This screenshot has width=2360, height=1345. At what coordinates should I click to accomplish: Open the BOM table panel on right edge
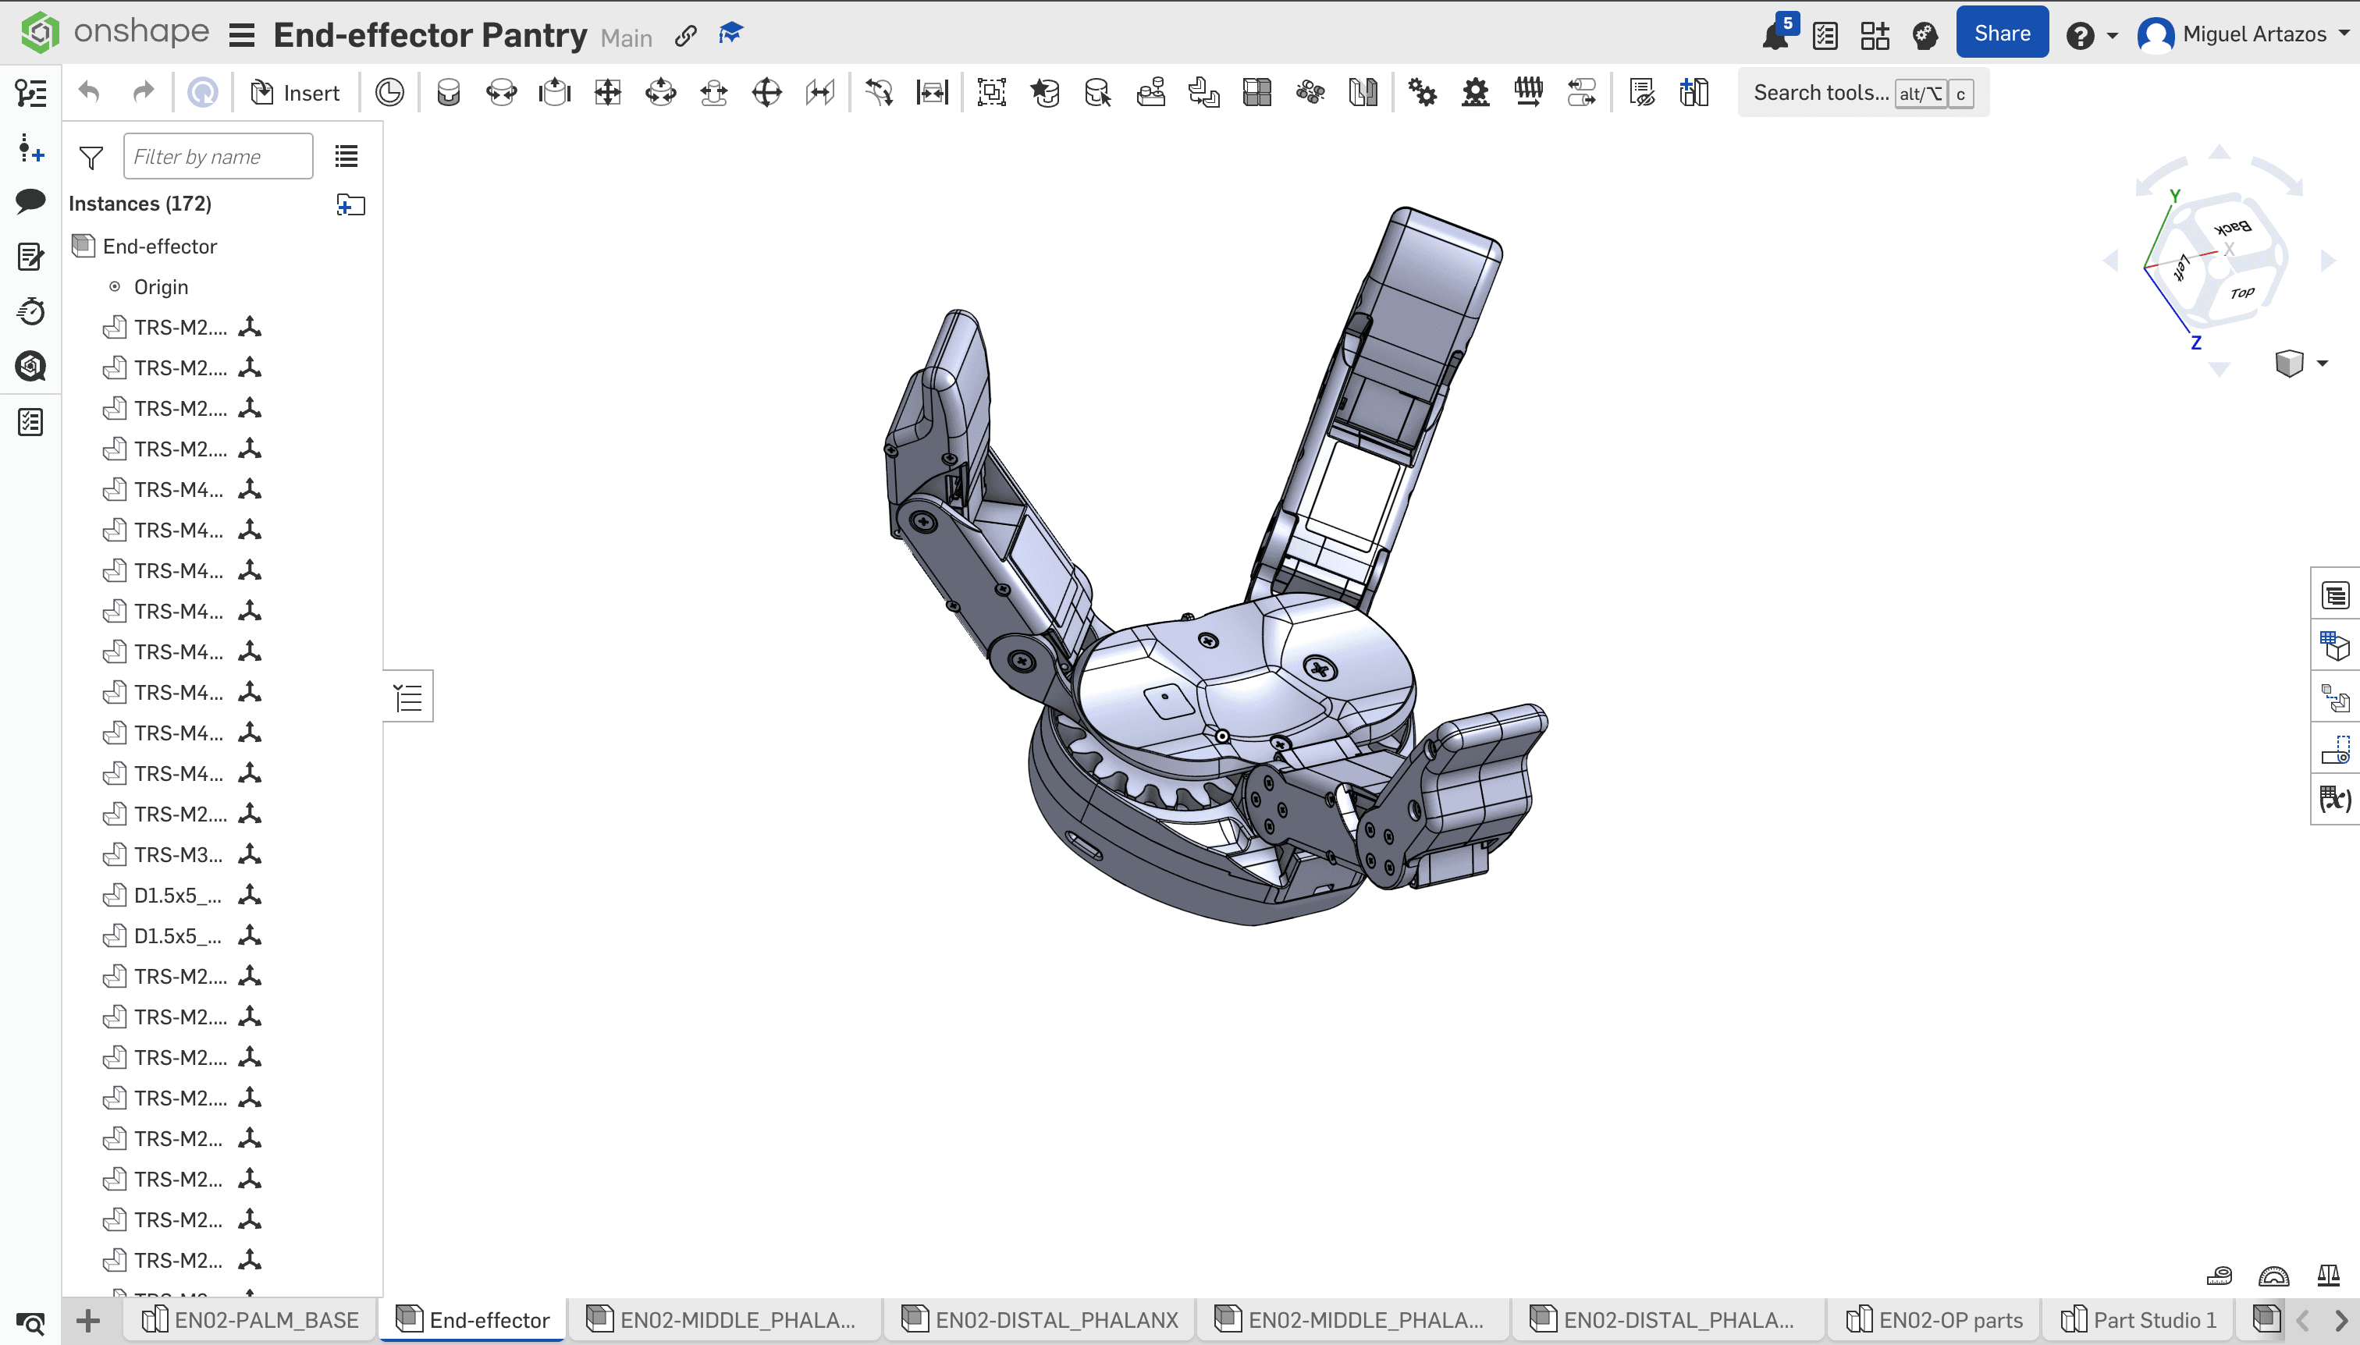click(x=2335, y=596)
